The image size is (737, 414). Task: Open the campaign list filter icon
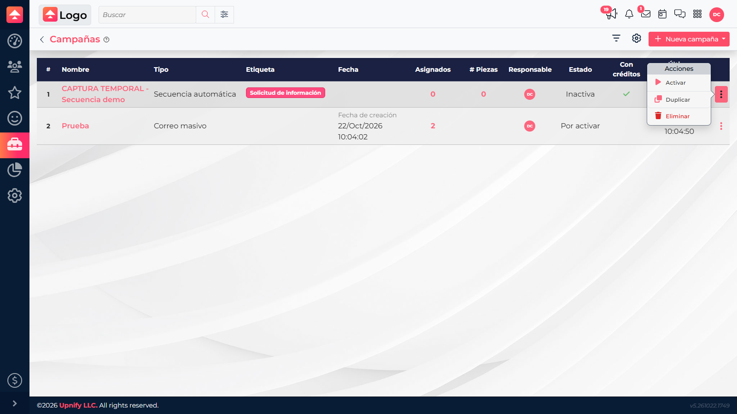616,38
